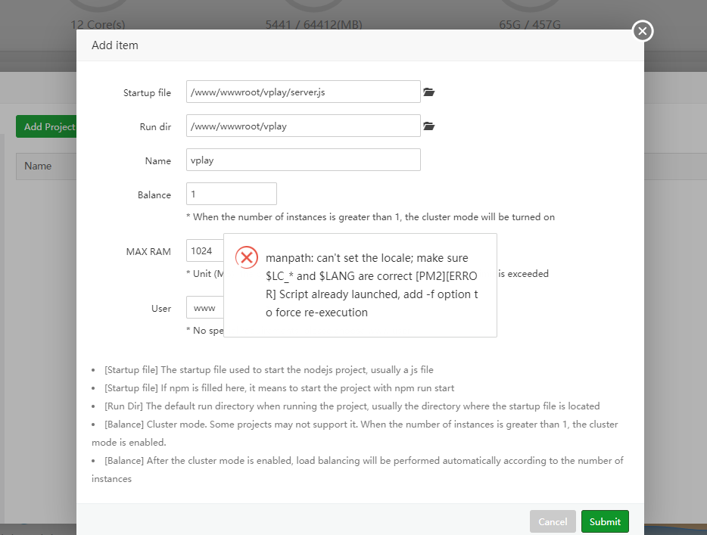
Task: Click the Add item dialog title
Action: pos(115,45)
